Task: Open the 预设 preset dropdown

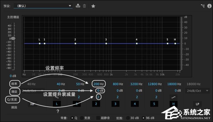Action: (43, 6)
